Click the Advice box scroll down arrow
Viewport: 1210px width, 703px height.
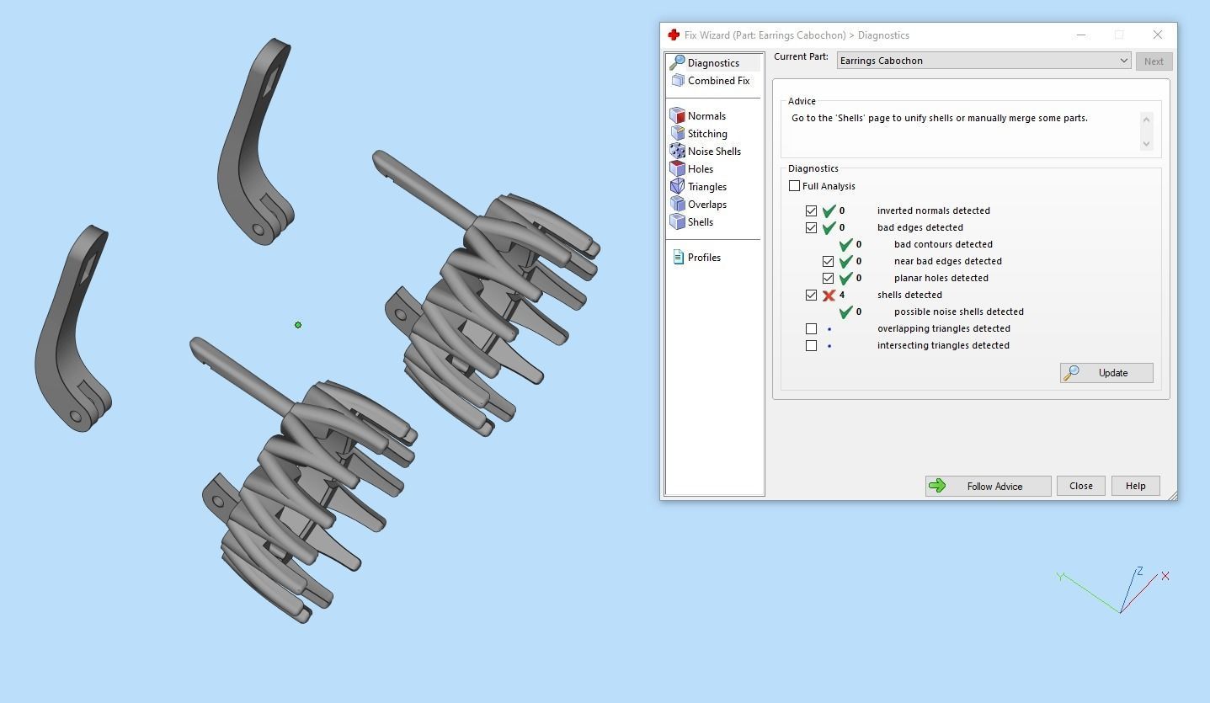[1146, 144]
